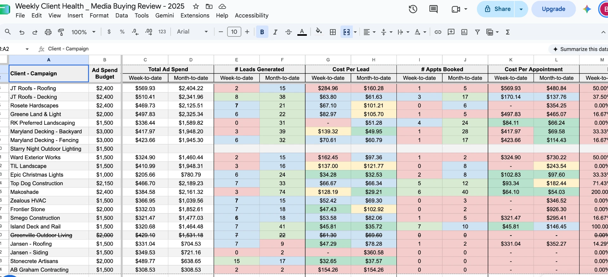Click the Share button
This screenshot has width=608, height=277.
pyautogui.click(x=496, y=9)
